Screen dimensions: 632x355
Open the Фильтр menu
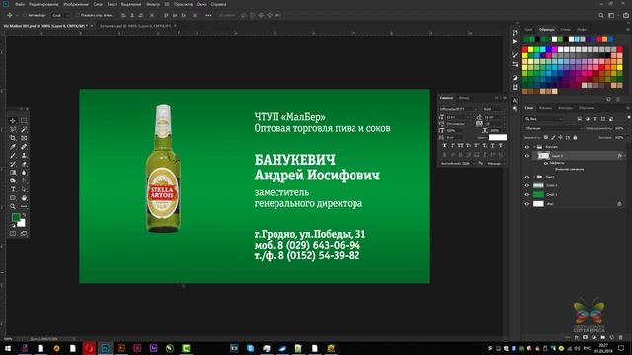click(x=153, y=4)
